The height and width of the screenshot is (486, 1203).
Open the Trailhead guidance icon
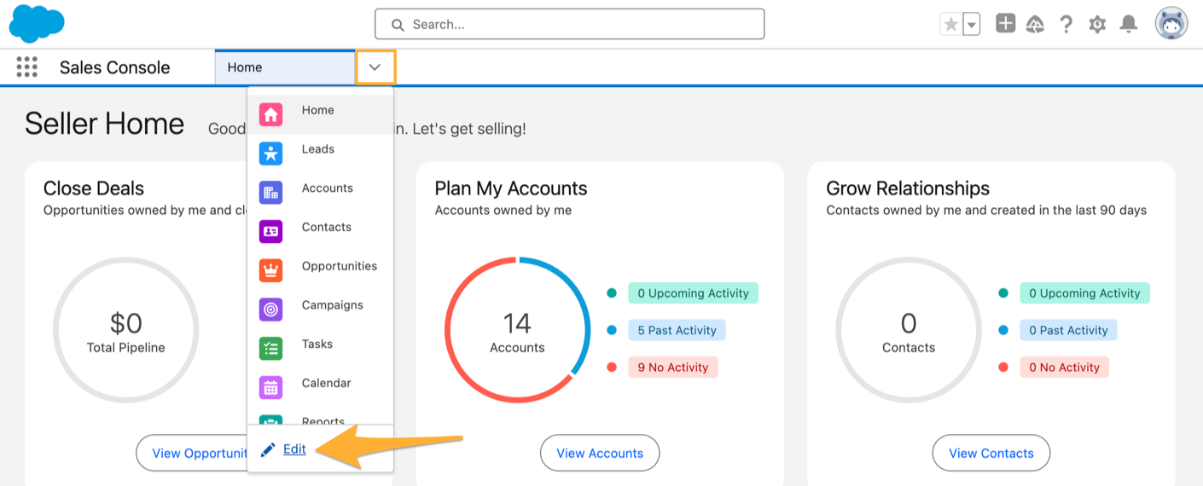(1035, 24)
